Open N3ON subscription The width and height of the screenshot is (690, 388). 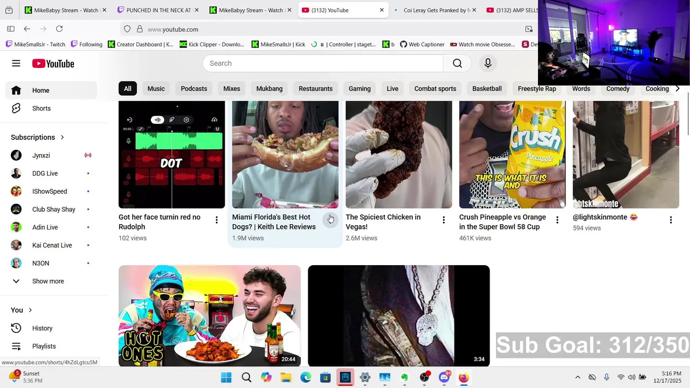point(51,263)
